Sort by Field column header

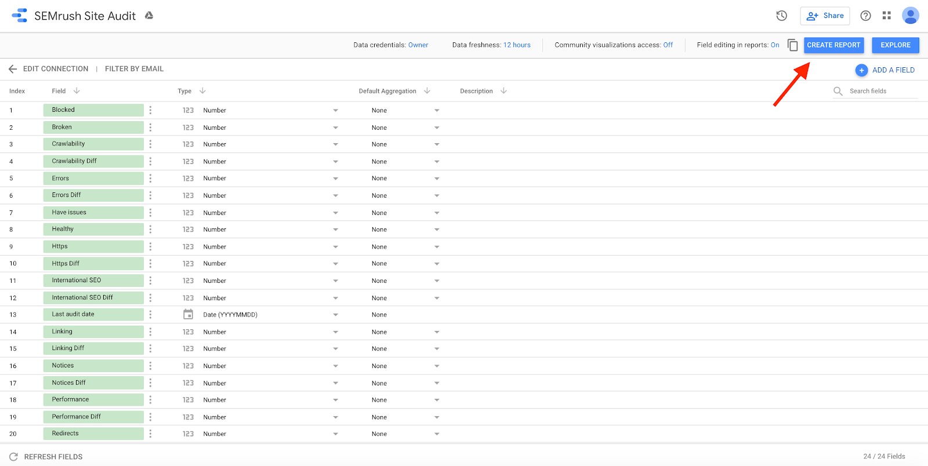click(x=59, y=91)
